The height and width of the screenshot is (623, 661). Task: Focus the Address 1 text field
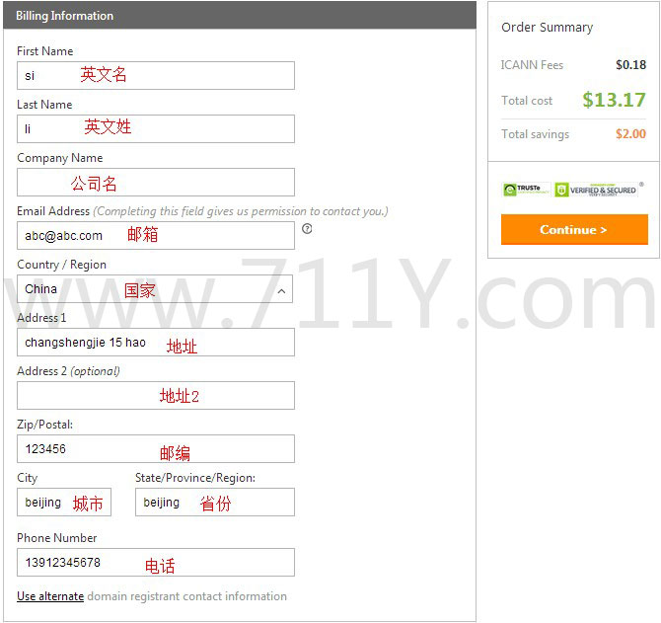pyautogui.click(x=155, y=343)
